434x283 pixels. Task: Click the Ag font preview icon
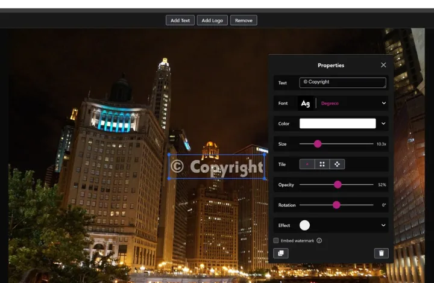[306, 104]
